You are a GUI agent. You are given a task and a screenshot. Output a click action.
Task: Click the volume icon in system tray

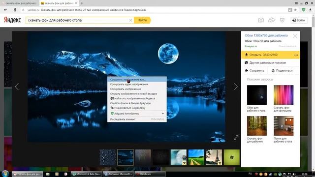point(294,174)
